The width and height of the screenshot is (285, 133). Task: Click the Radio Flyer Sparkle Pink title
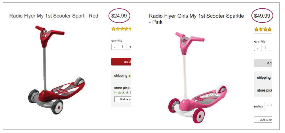[x=196, y=19]
